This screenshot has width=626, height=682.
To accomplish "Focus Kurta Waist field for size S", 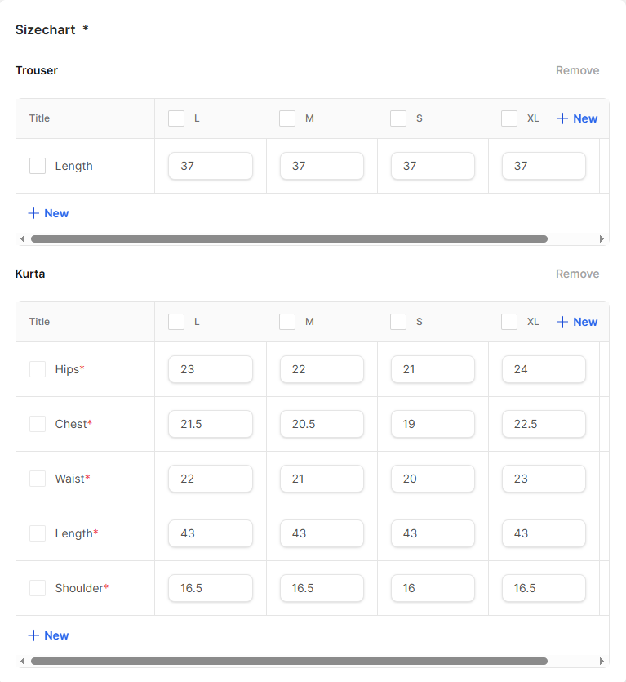I will (433, 479).
